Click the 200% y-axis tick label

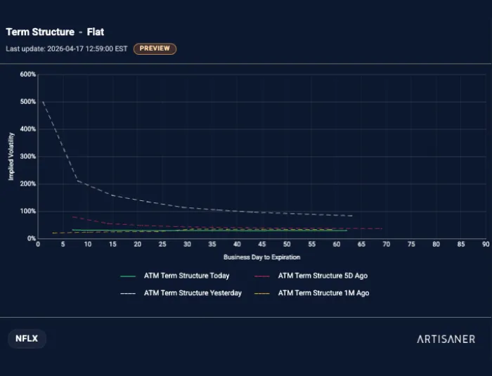pos(28,184)
